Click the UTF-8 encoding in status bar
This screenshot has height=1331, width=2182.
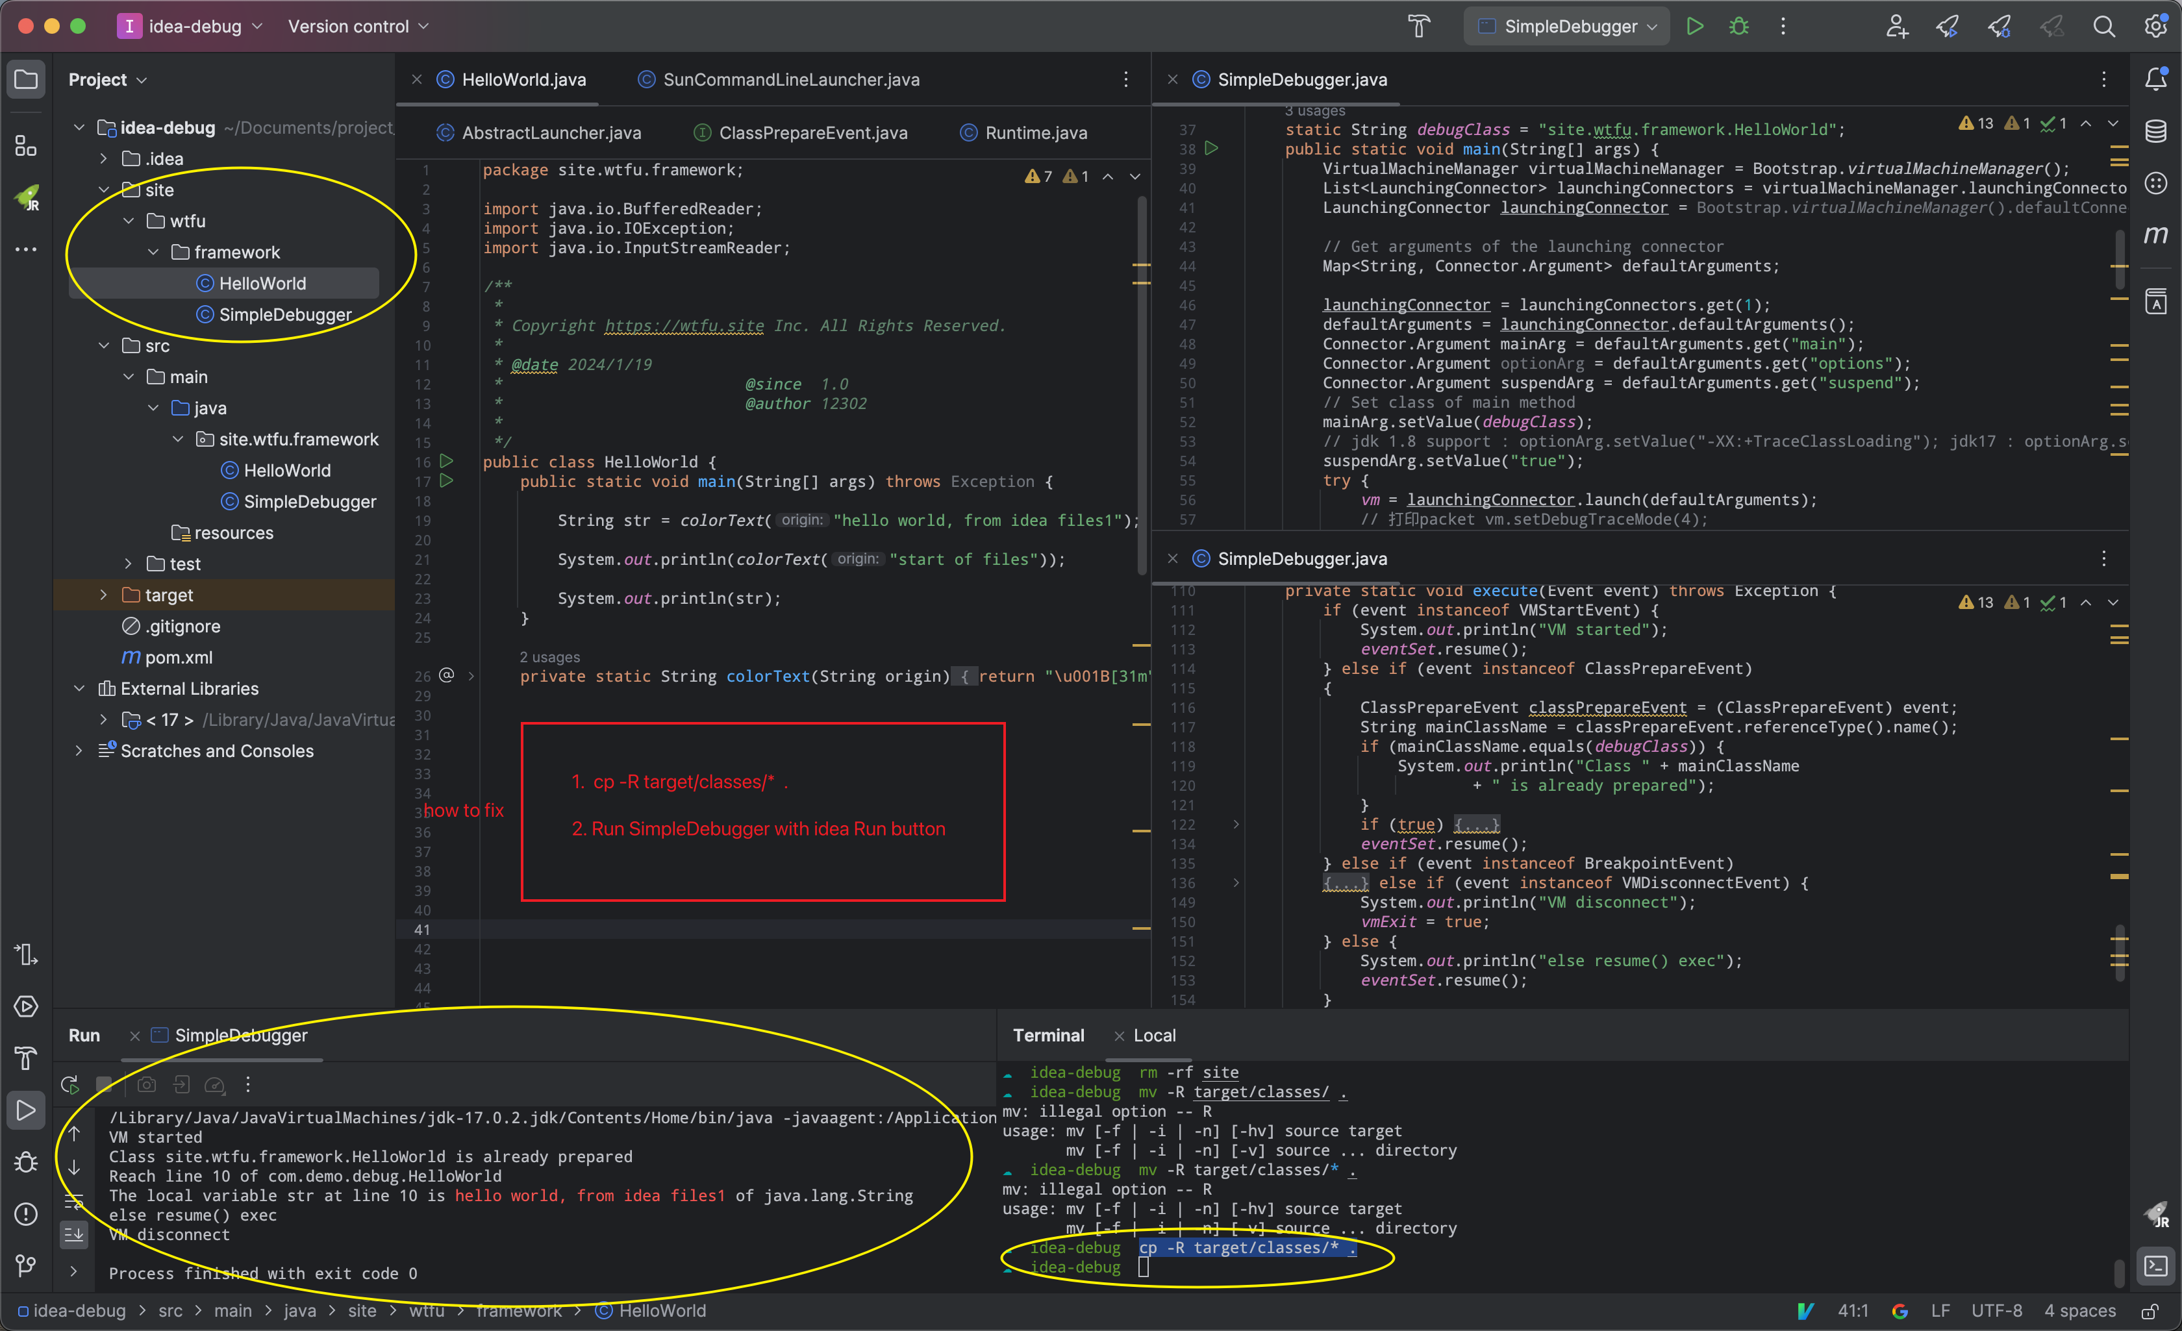[1996, 1311]
